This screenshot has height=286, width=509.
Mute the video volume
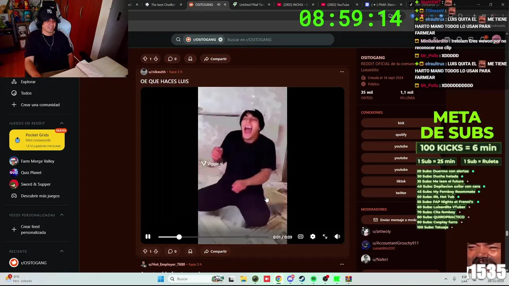pos(337,237)
